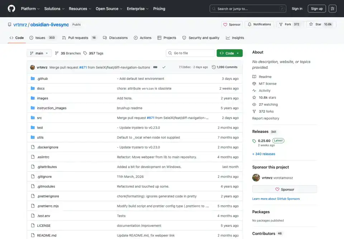The height and width of the screenshot is (239, 344).
Task: Open the main branch selector dropdown
Action: click(39, 53)
